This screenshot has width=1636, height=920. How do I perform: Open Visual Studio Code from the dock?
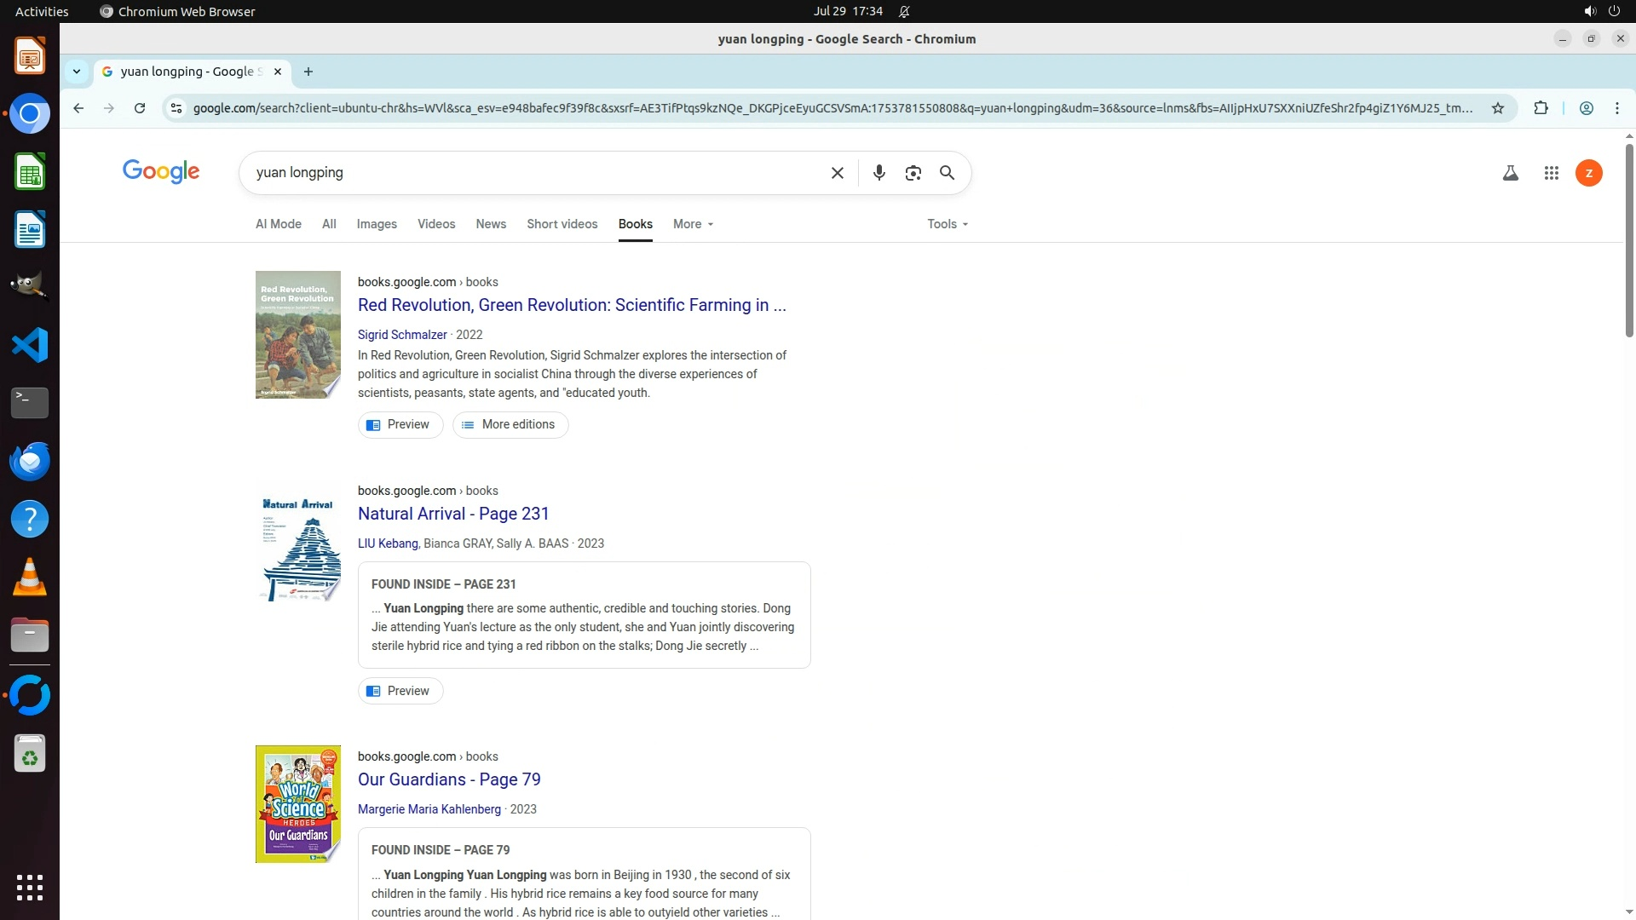pos(30,345)
